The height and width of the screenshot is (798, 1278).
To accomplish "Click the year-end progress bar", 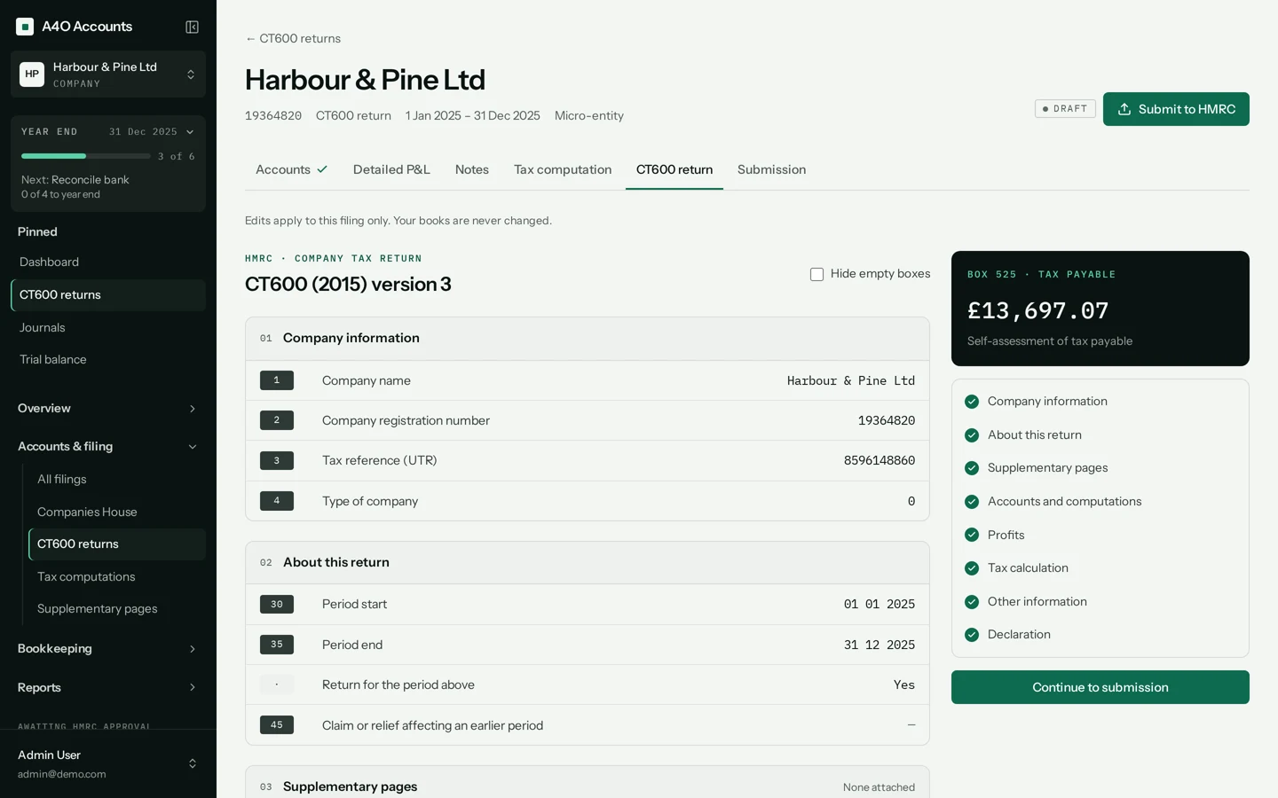I will point(85,156).
